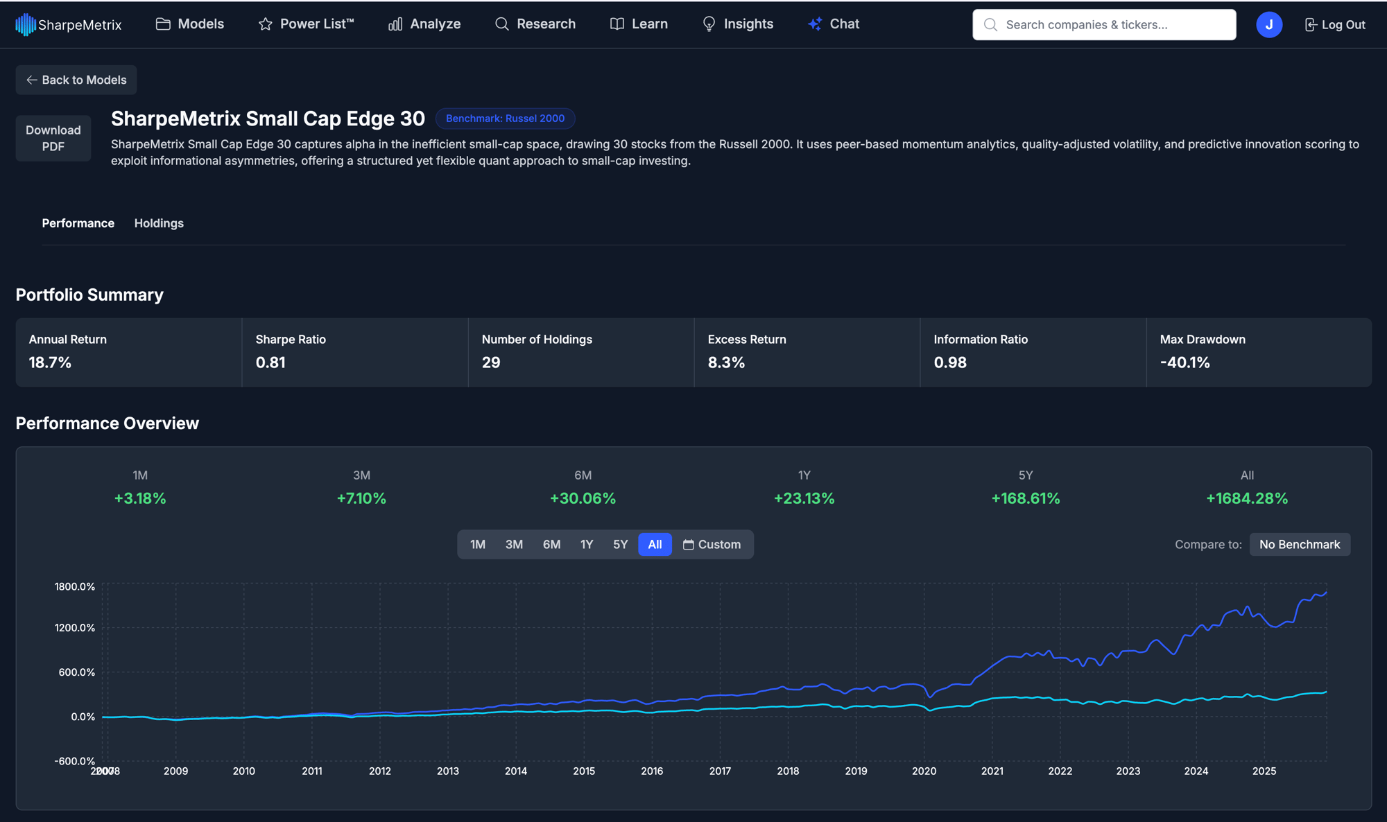
Task: Click the Power List star icon
Action: tap(265, 24)
